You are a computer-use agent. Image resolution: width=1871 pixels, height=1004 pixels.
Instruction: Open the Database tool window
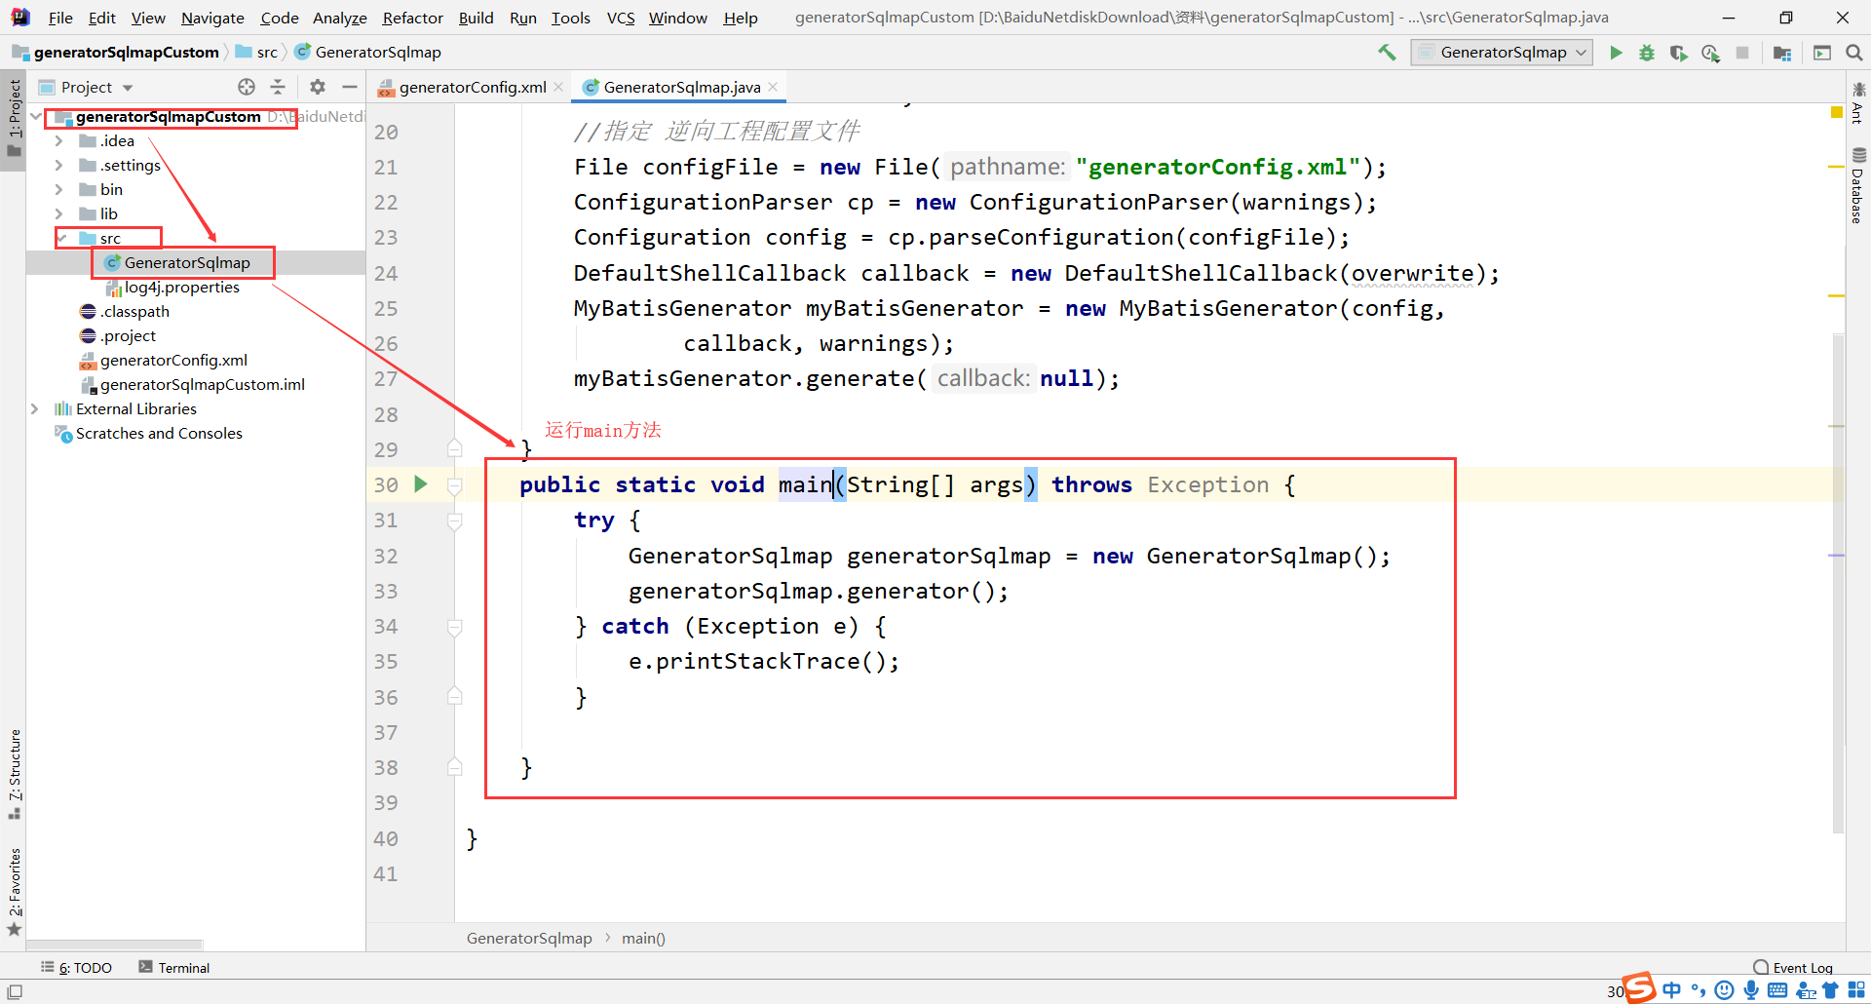(1857, 185)
